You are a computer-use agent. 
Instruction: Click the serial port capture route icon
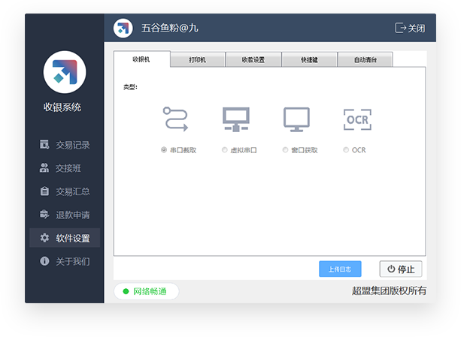[x=175, y=119]
